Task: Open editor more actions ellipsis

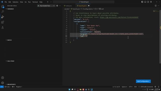Action: click(158, 6)
